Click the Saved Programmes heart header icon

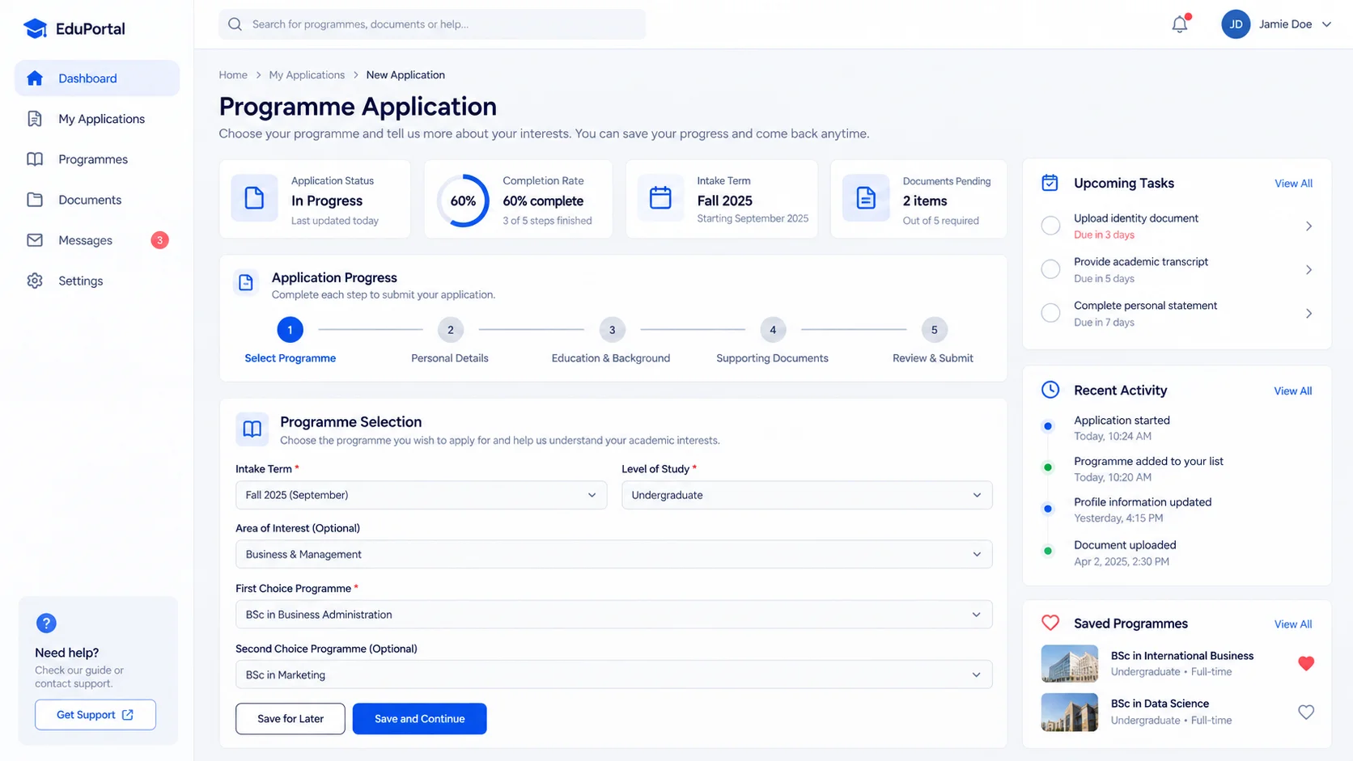[1050, 623]
